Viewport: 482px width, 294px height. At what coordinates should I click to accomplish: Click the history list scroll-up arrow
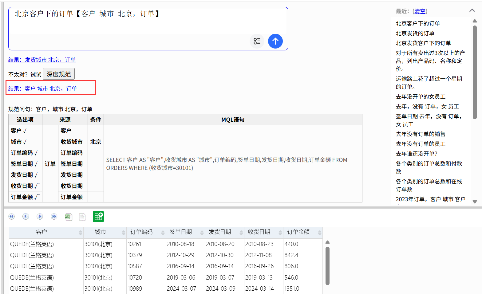click(x=475, y=21)
